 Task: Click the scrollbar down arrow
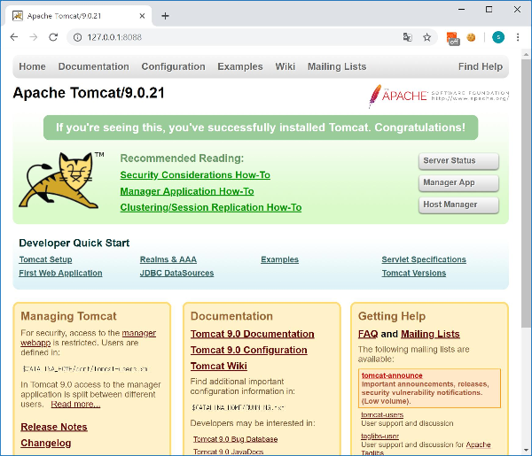point(526,450)
